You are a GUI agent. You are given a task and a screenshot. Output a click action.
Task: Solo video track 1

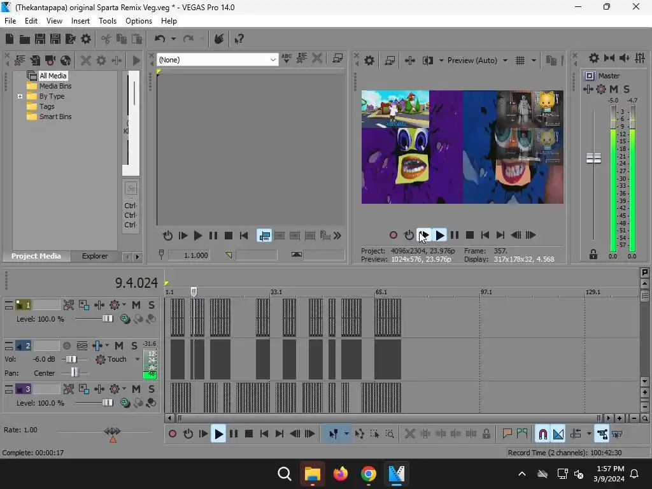152,305
